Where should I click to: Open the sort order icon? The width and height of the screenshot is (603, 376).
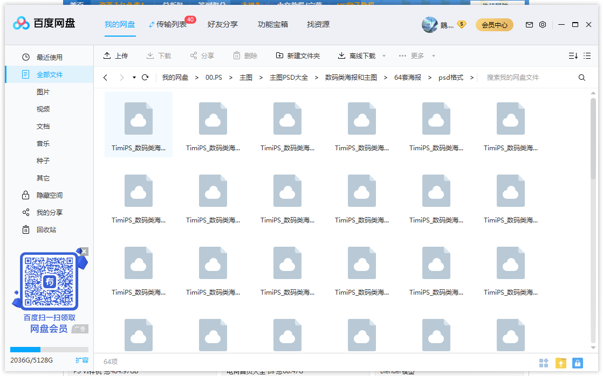573,55
